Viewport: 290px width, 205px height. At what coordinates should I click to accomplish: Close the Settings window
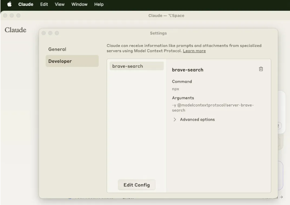[x=44, y=33]
